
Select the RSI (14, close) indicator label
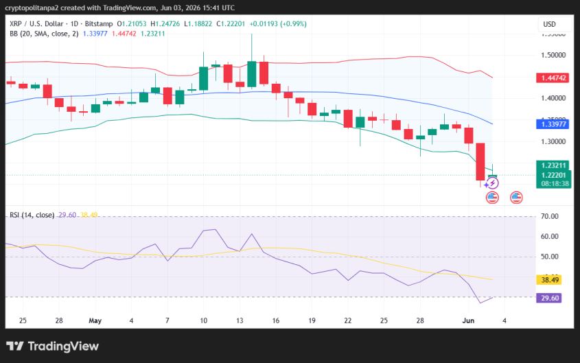click(32, 215)
